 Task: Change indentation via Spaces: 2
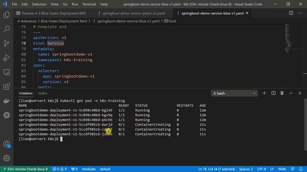[246, 169]
